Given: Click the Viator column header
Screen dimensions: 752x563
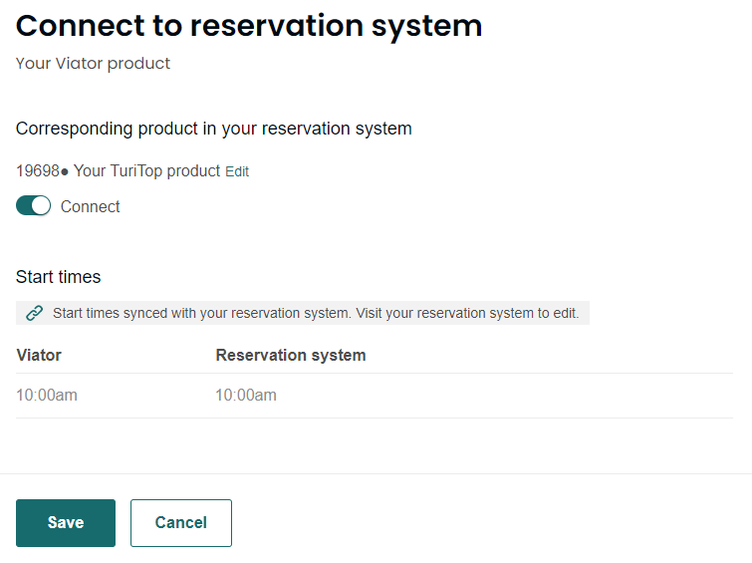Looking at the screenshot, I should point(39,355).
